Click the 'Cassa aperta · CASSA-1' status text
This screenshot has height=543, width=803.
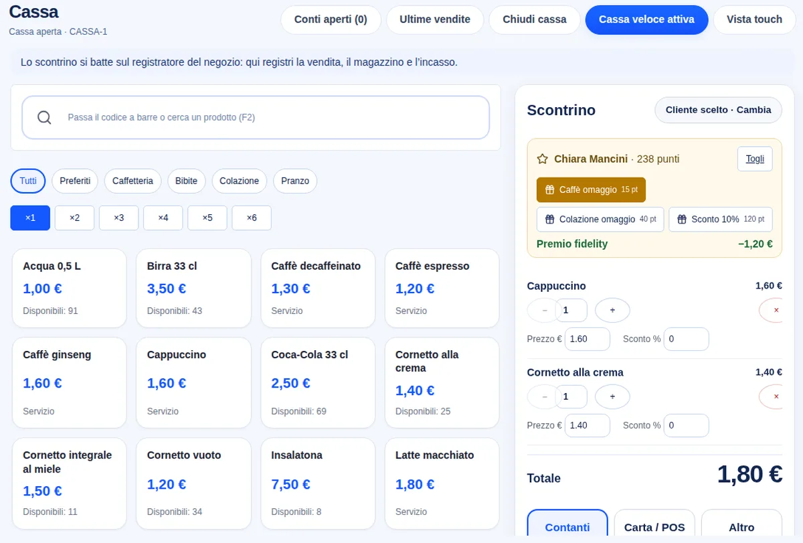58,32
